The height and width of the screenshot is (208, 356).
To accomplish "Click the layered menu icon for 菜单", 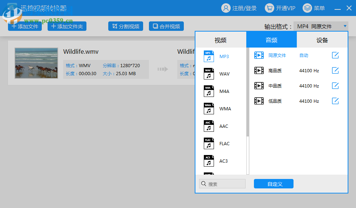I will [307, 8].
